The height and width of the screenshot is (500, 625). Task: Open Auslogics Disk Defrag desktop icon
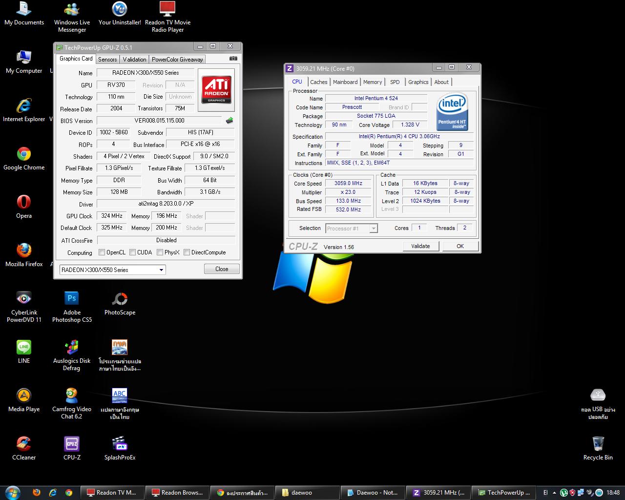(72, 355)
